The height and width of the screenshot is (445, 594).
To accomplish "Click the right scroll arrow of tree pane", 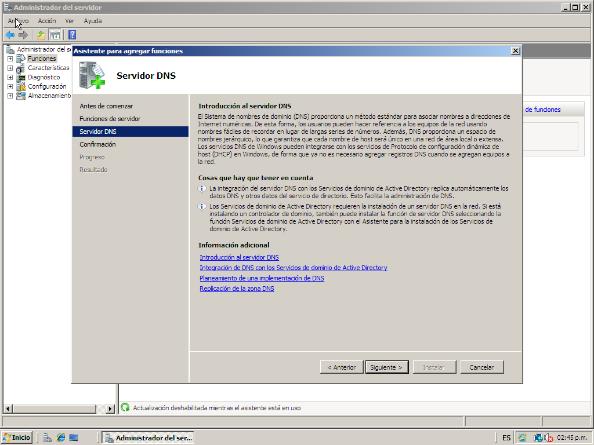I will coord(110,408).
